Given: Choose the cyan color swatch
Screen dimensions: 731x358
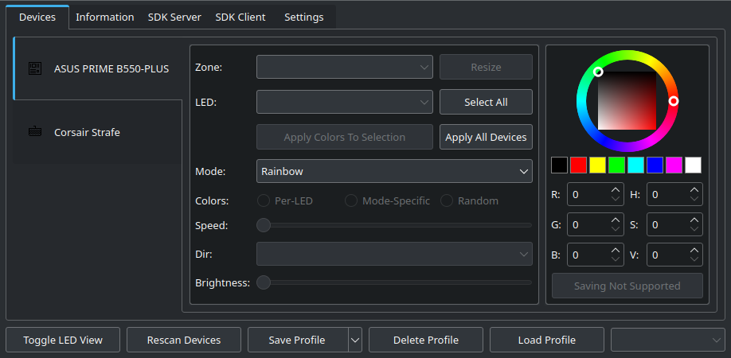Looking at the screenshot, I should click(635, 165).
